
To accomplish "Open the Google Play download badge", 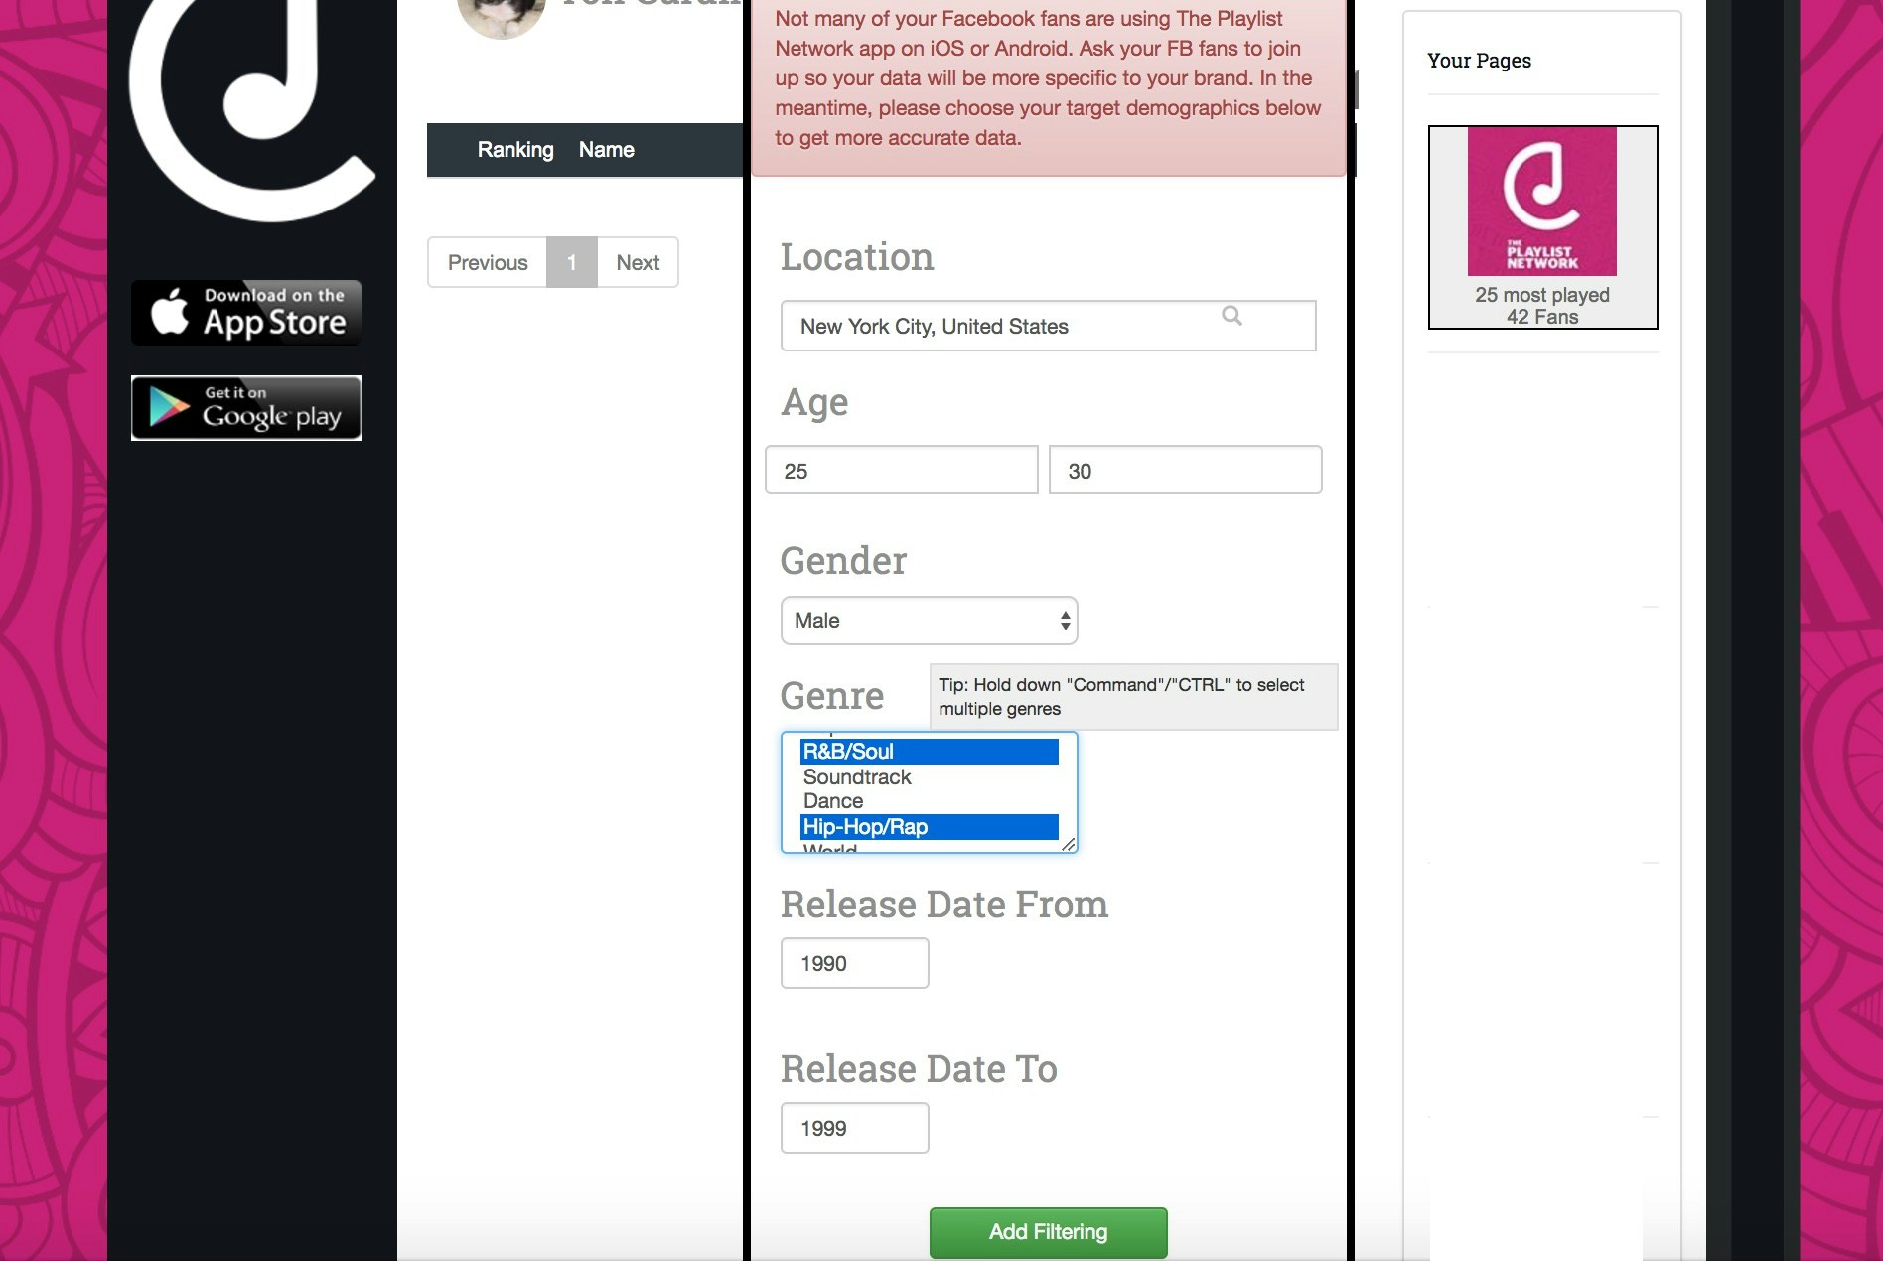I will click(244, 407).
